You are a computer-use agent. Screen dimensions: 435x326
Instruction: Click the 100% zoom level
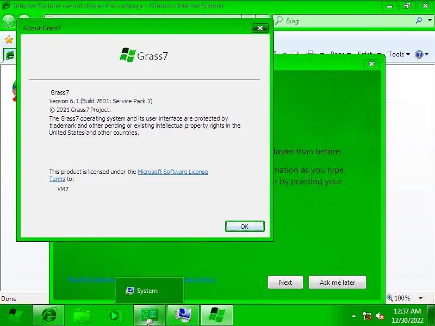click(402, 298)
